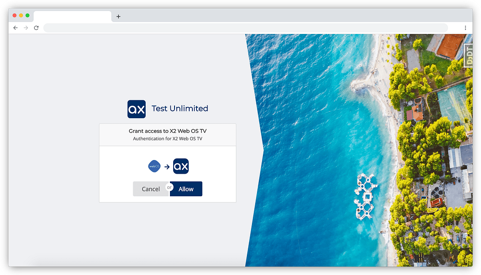Click the Test Unlimited title text
Image resolution: width=481 pixels, height=275 pixels.
pyautogui.click(x=180, y=108)
